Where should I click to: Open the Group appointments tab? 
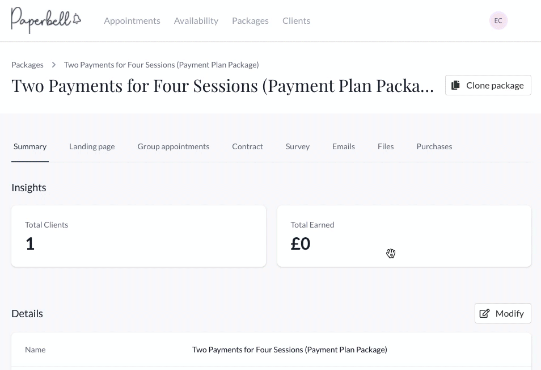click(173, 146)
